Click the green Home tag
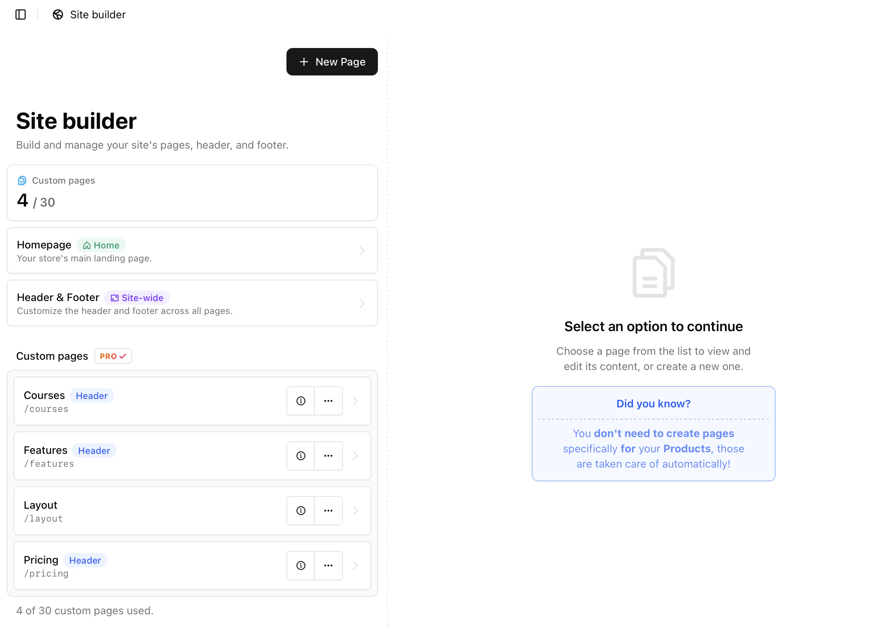The width and height of the screenshot is (883, 628). [x=101, y=245]
